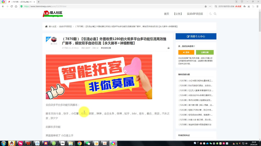The height and width of the screenshot is (146, 261).
Task: Open the (9259期) 抖音小店 sidebar post
Action: point(195,120)
